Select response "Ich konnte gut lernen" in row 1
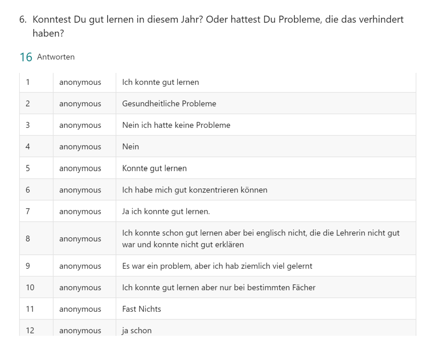439x337 pixels. tap(160, 82)
